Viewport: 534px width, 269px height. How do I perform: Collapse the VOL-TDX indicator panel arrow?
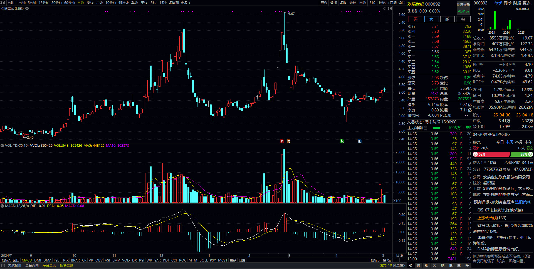pyautogui.click(x=2, y=146)
